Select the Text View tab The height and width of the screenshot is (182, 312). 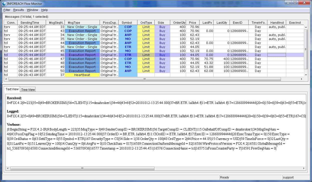pos(12,89)
